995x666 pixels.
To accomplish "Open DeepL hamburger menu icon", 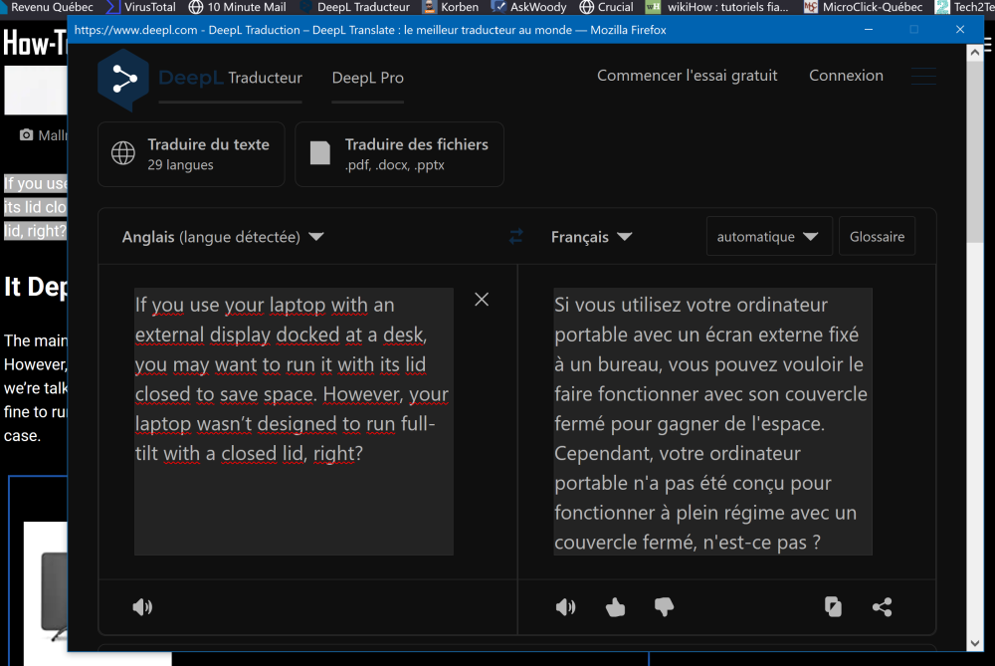I will 923,77.
